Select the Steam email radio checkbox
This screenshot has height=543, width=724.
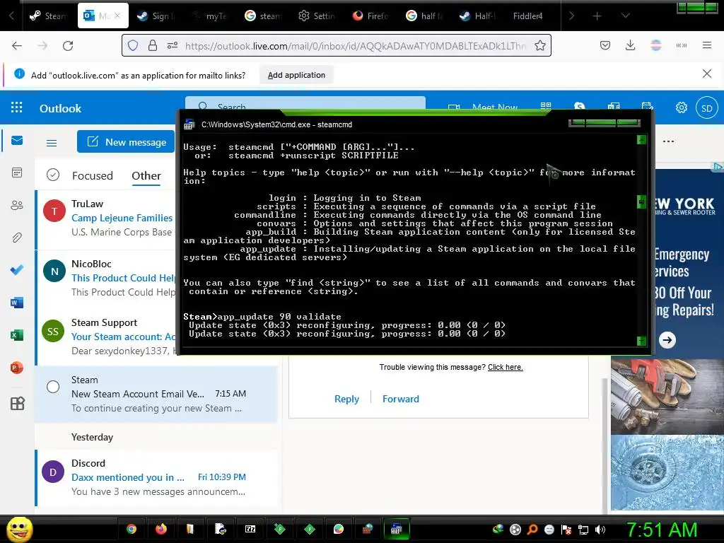(x=53, y=387)
